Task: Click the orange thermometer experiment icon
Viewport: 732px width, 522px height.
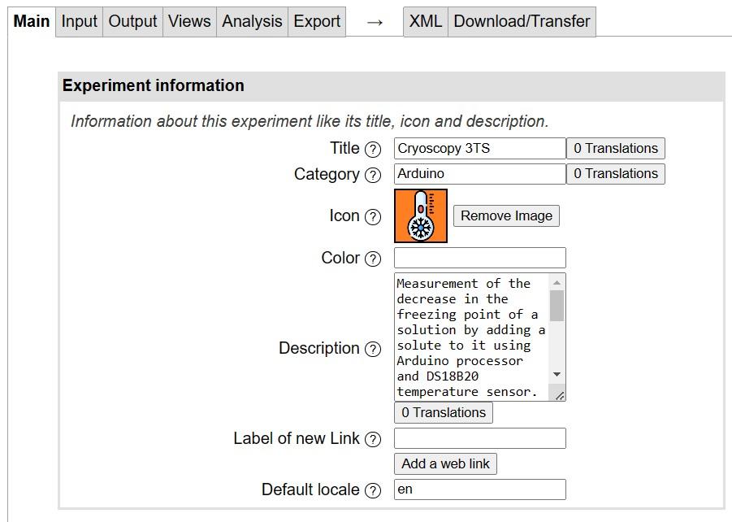Action: coord(421,216)
